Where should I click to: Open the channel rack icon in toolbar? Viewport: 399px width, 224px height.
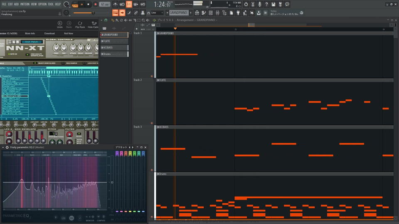(211, 13)
